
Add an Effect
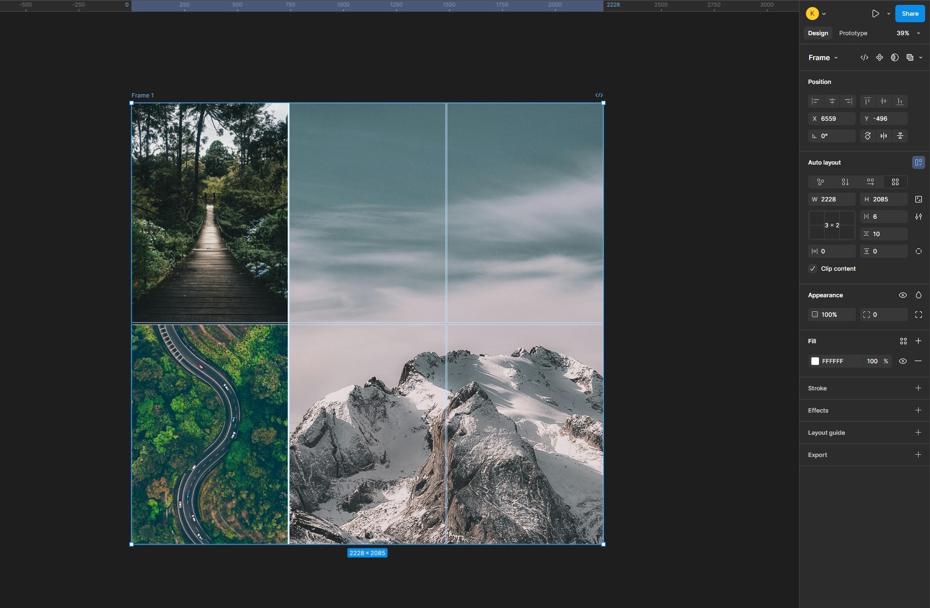coord(918,410)
